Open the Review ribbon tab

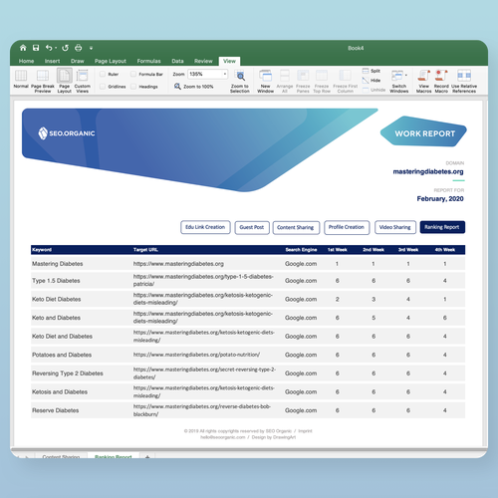(x=203, y=61)
